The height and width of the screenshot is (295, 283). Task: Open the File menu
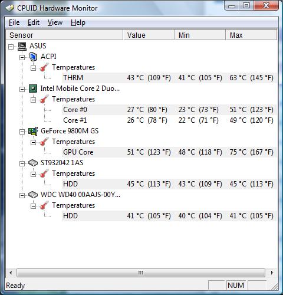tap(14, 22)
